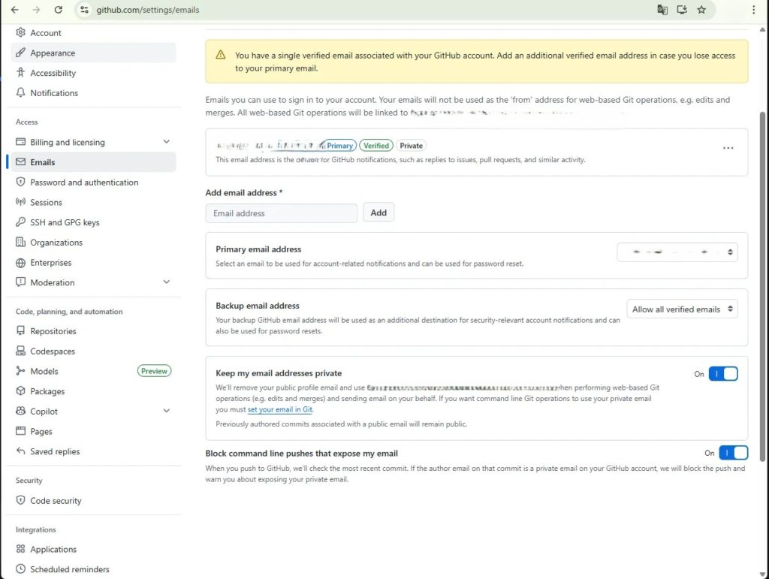Click the Sessions broadcast icon
769x579 pixels.
coord(21,203)
